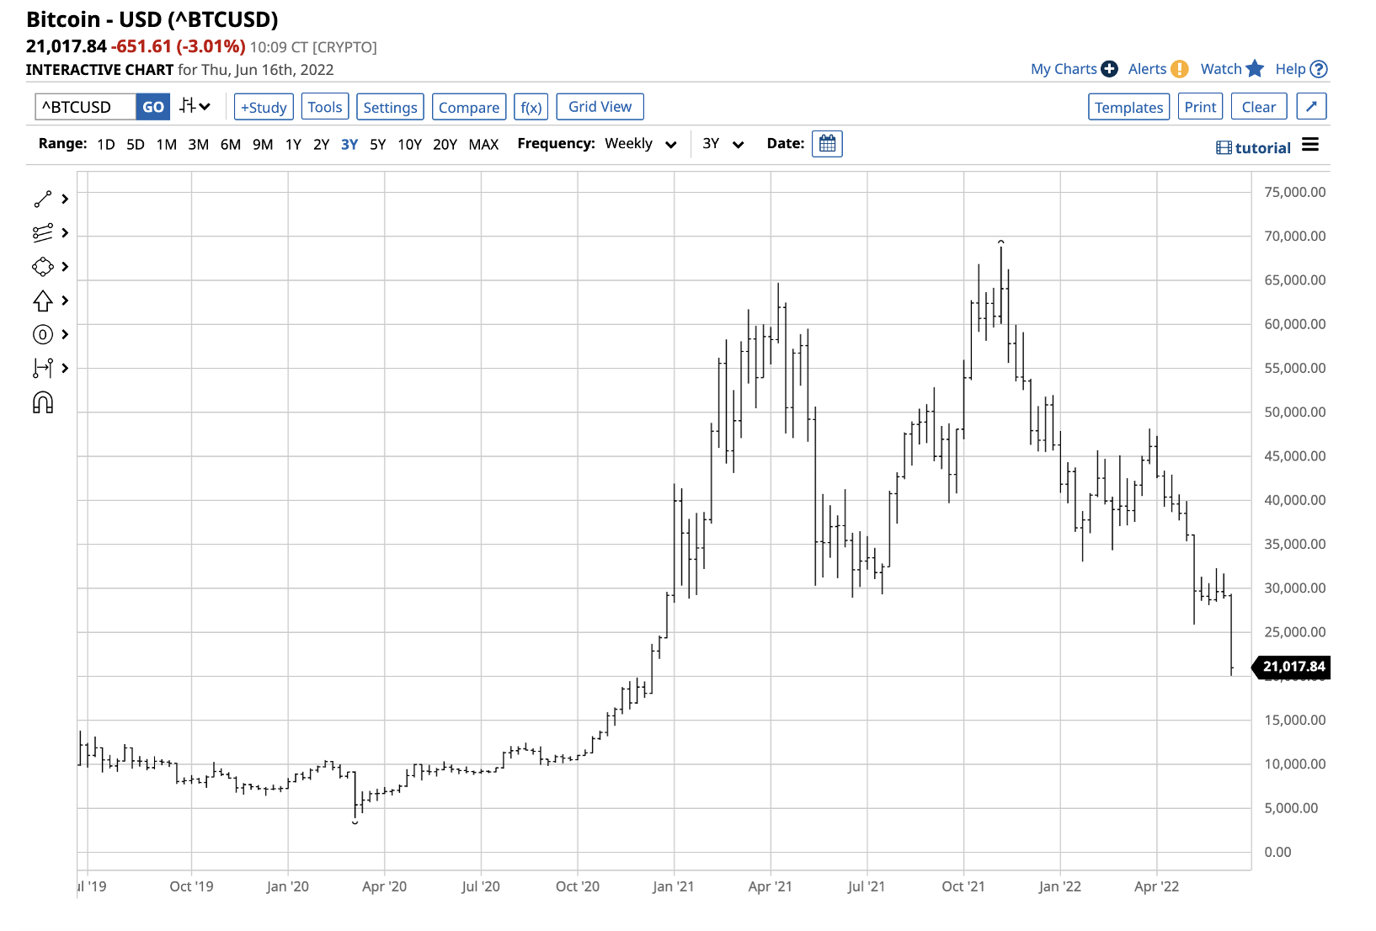This screenshot has width=1376, height=931.
Task: Open the 3Y period dropdown
Action: 723,144
